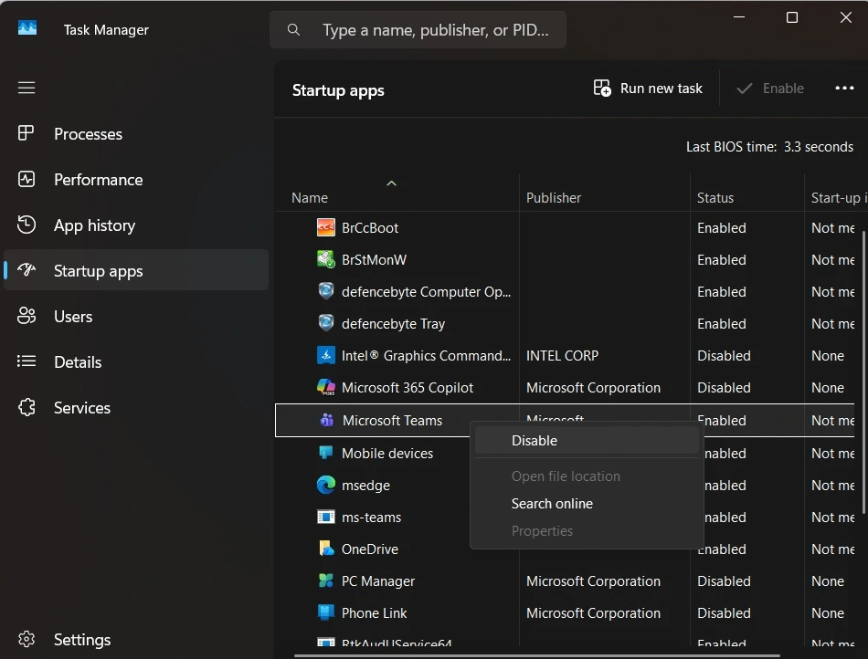Viewport: 868px width, 659px height.
Task: Click the Microsoft Teams icon
Action: pos(326,420)
